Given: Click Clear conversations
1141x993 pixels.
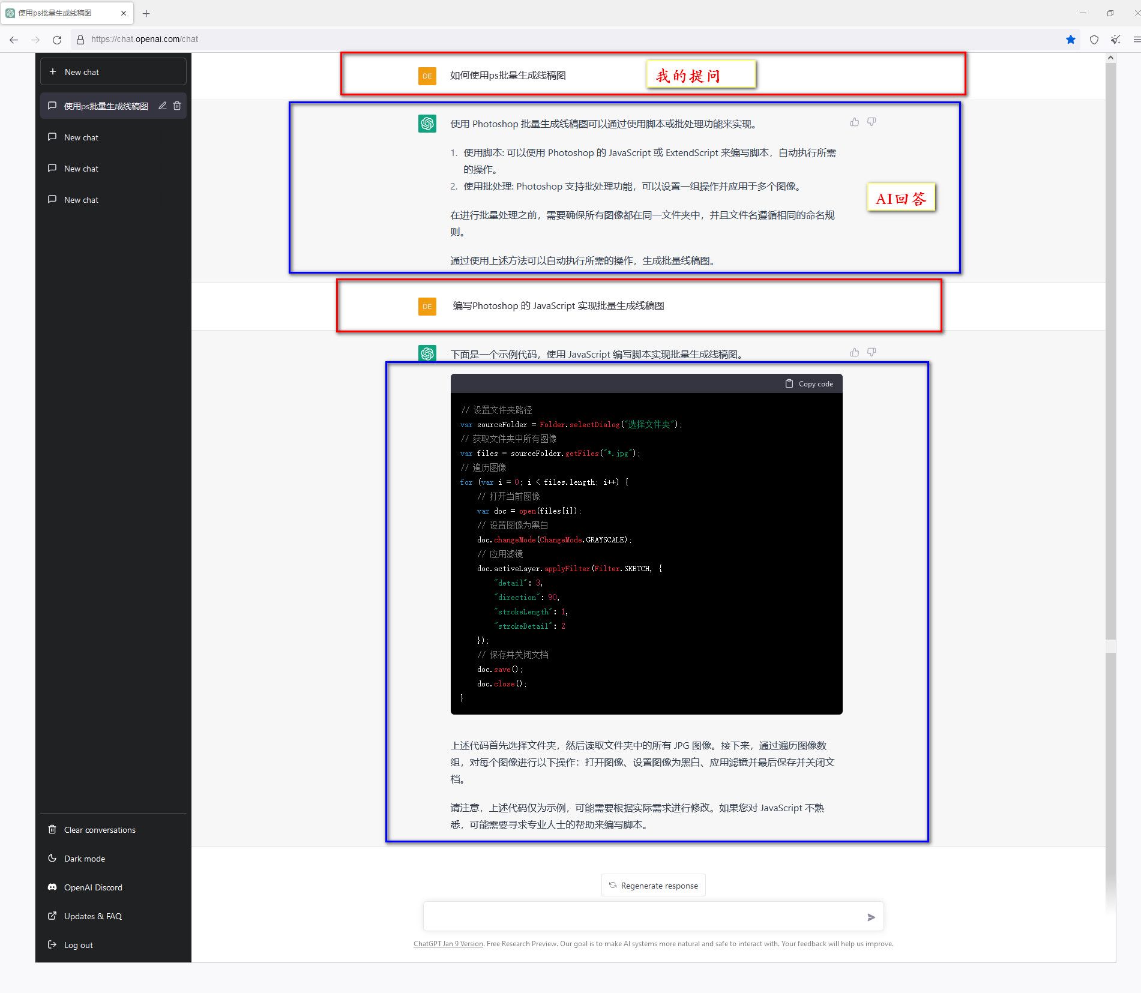Looking at the screenshot, I should pyautogui.click(x=113, y=830).
